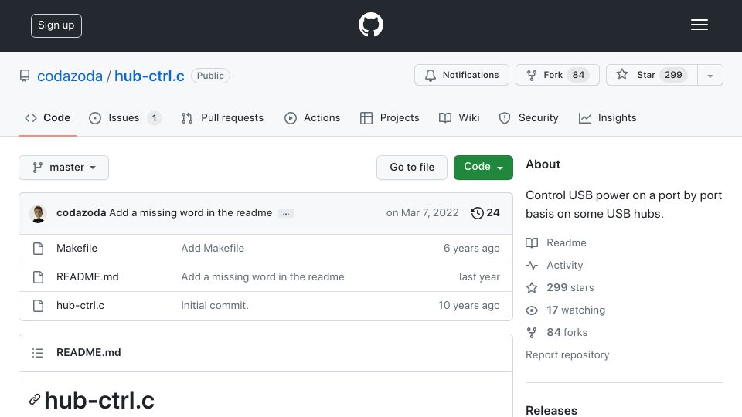Click the Activity pulse icon in About

532,265
